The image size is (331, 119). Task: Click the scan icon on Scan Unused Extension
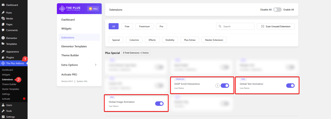262,26
